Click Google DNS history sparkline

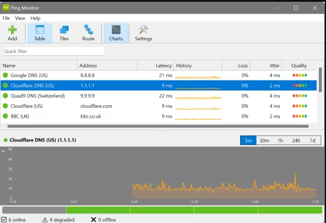(x=198, y=76)
